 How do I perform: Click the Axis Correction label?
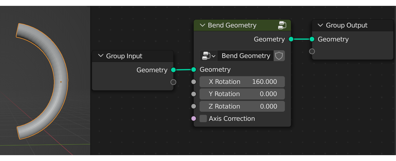tap(232, 119)
